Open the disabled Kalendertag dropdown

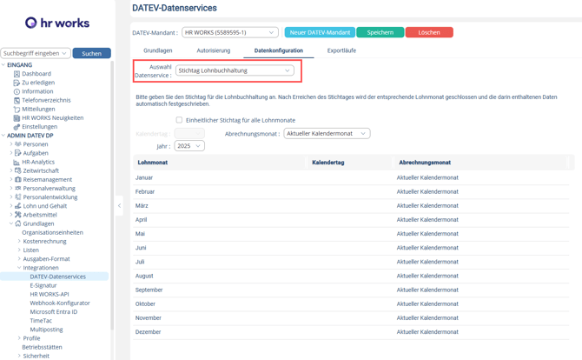189,133
